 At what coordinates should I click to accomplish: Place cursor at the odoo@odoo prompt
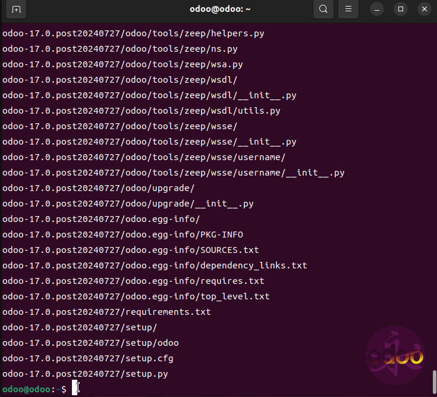tap(34, 389)
